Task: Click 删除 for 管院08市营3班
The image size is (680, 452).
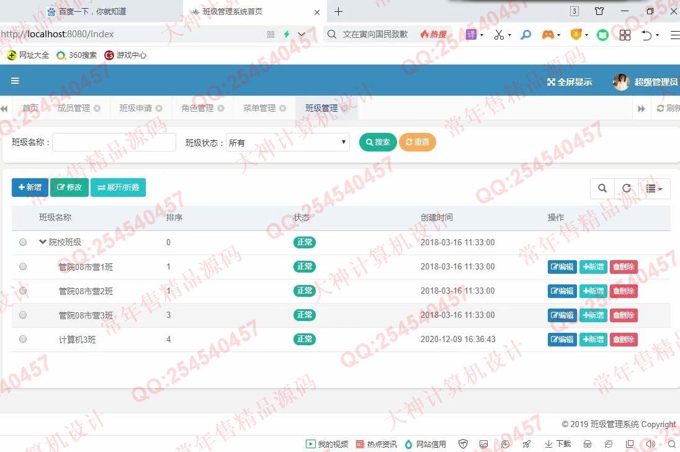Action: pyautogui.click(x=624, y=315)
